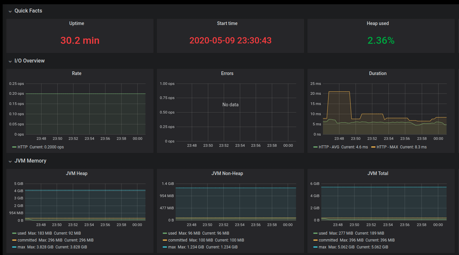Collapse the I/O Overview row chevron
Screen dimensions: 459x255
[10, 61]
